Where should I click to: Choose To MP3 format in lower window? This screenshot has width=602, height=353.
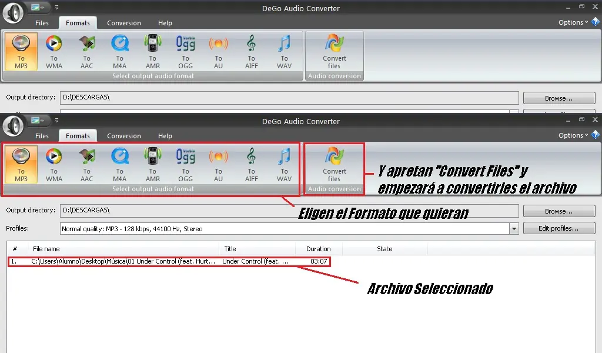pos(21,164)
